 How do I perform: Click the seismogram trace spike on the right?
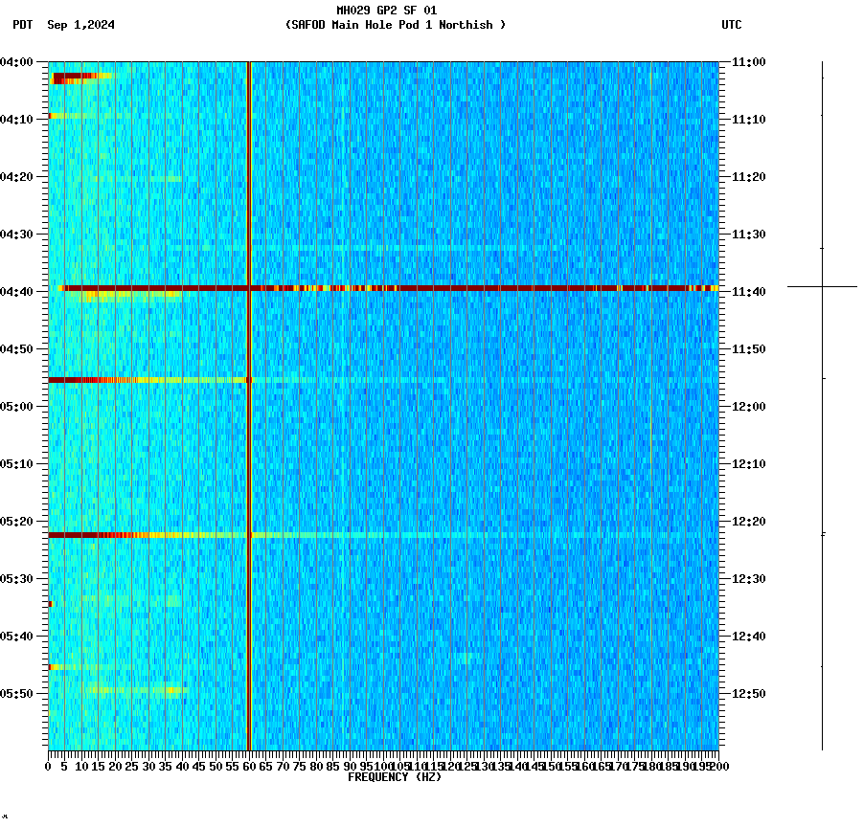824,286
